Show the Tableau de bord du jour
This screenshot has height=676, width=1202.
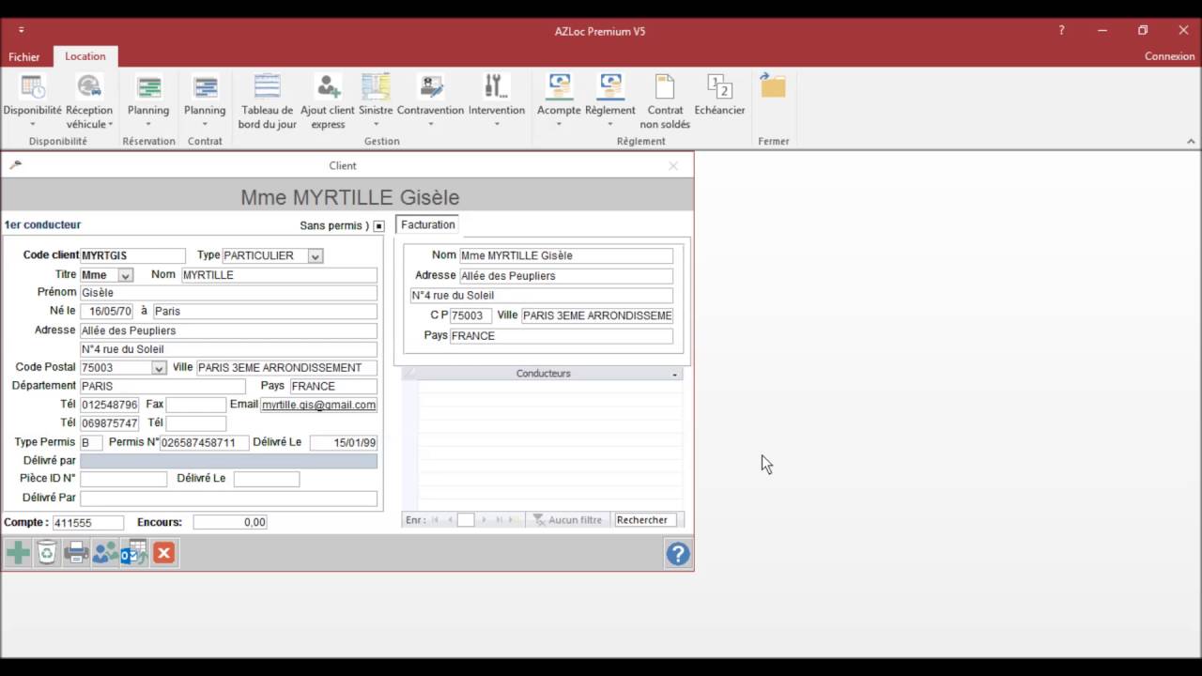[268, 101]
